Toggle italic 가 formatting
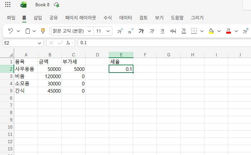The image size is (251, 155). (x=152, y=31)
